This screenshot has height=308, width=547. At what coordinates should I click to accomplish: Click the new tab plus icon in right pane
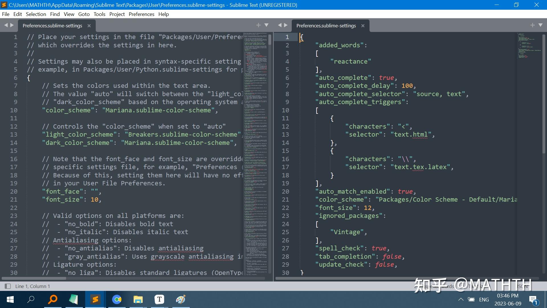click(532, 25)
